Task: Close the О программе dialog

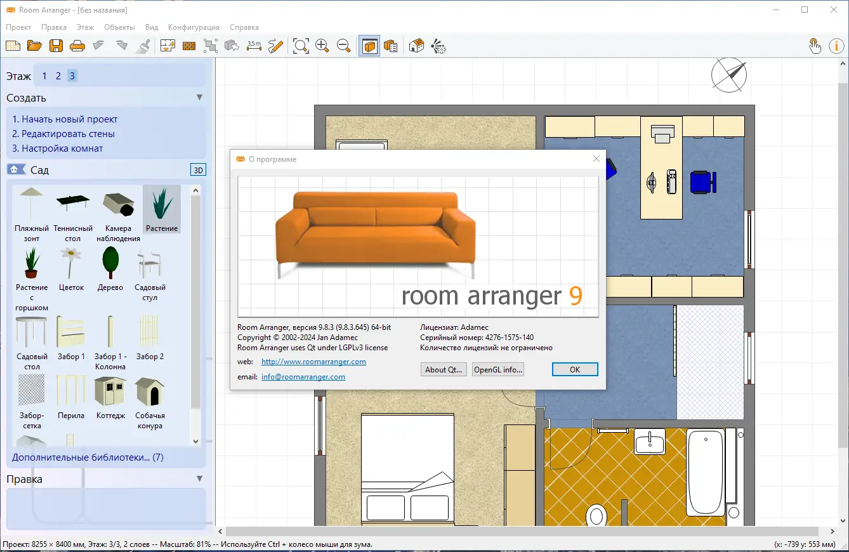Action: tap(596, 159)
